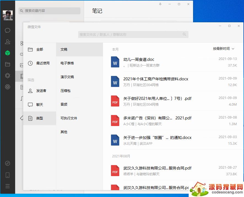Click file size 4.0M
The image size is (244, 197).
tap(233, 105)
